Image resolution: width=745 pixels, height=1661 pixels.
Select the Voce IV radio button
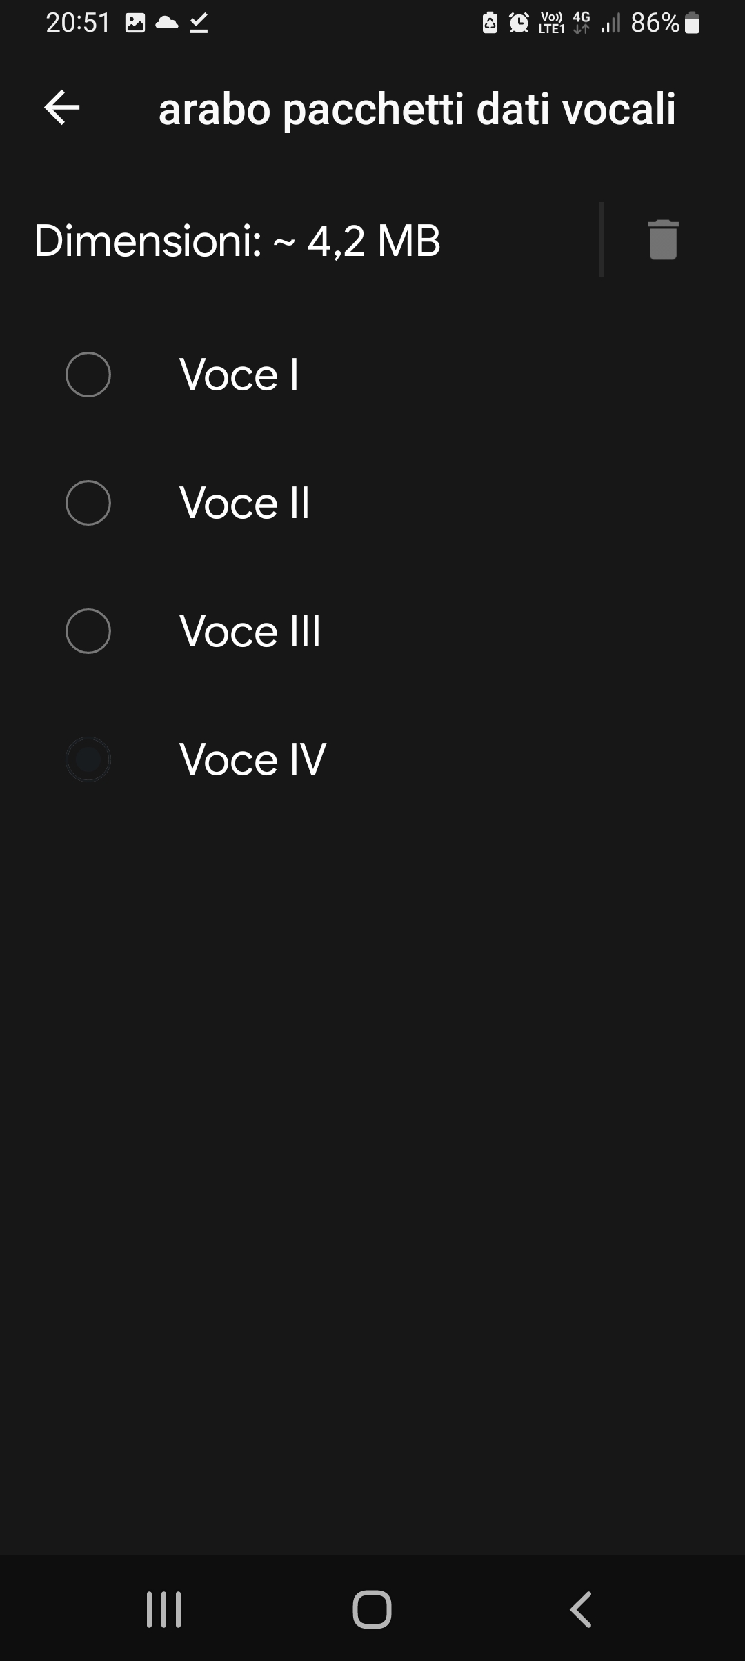click(88, 759)
